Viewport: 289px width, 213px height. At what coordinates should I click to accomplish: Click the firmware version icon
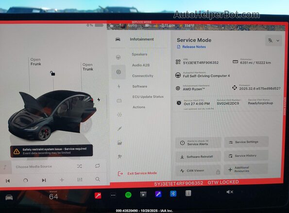[235, 88]
